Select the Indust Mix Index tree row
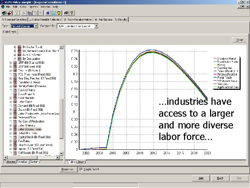This screenshot has width=250, height=188. (x=27, y=133)
